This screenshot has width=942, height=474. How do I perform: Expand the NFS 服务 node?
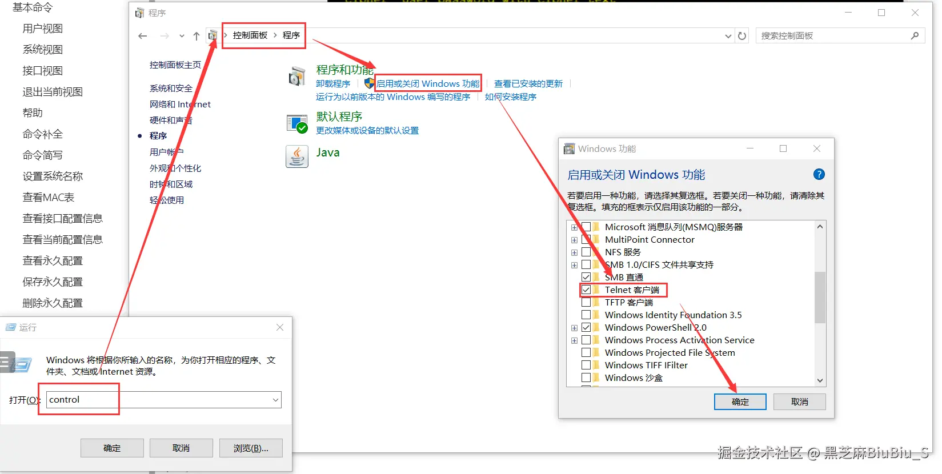[574, 252]
